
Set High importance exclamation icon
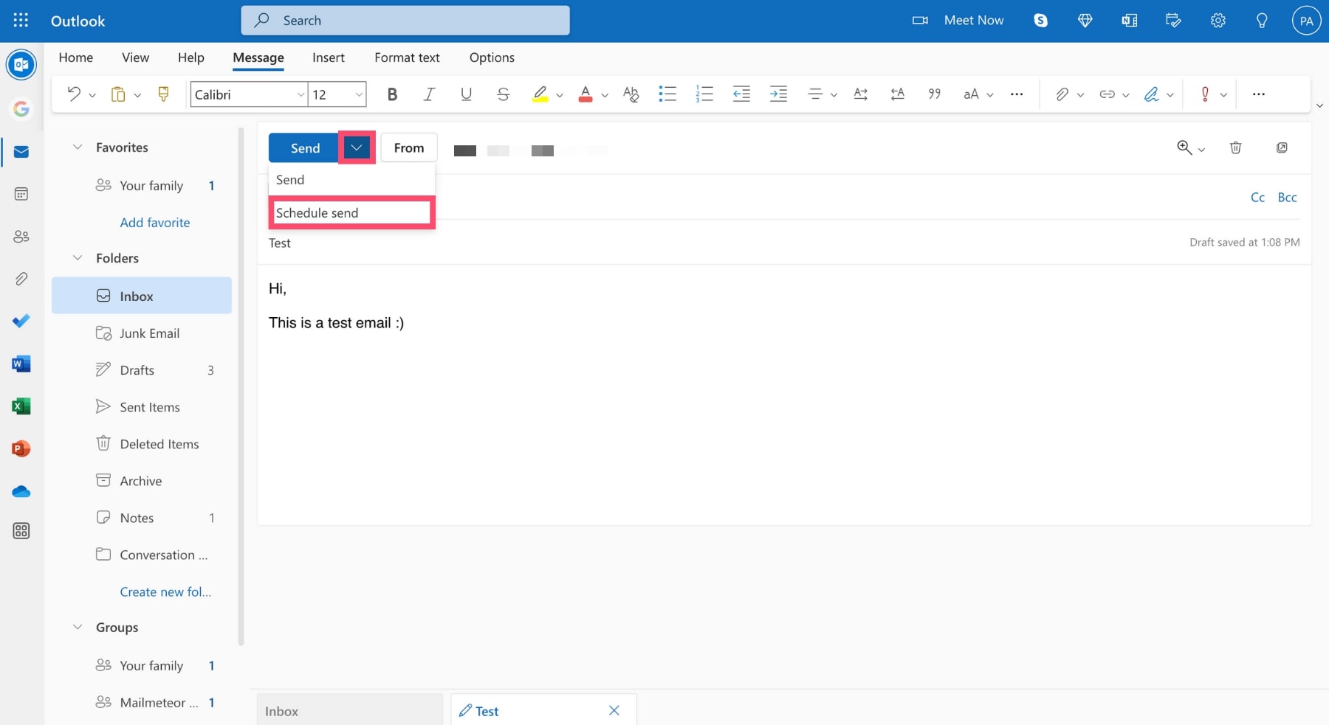[x=1205, y=94]
